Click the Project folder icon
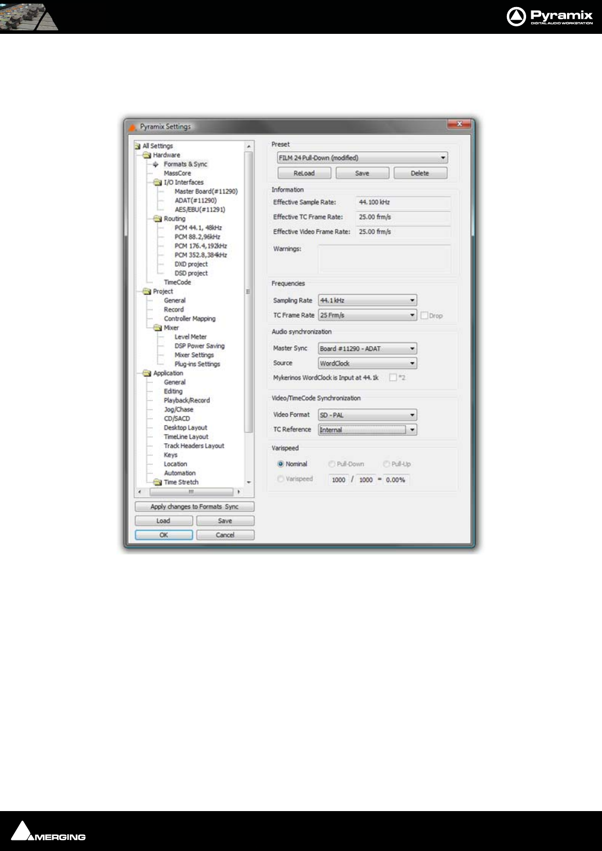The width and height of the screenshot is (602, 851). coord(147,292)
